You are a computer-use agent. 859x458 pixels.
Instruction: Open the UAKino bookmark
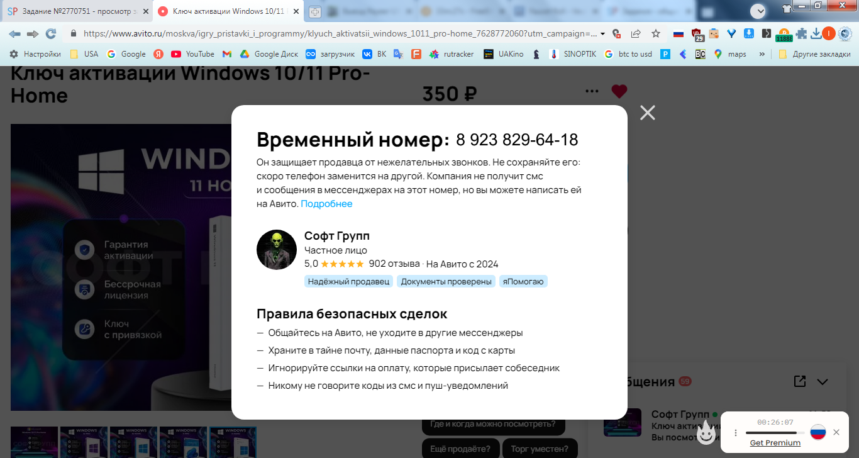coord(504,54)
